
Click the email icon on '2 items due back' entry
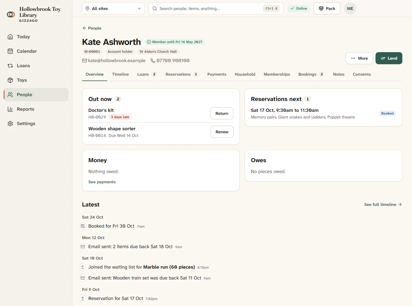point(83,247)
